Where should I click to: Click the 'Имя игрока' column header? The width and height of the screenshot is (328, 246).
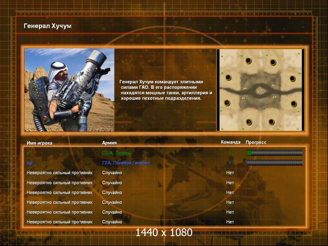tap(39, 143)
